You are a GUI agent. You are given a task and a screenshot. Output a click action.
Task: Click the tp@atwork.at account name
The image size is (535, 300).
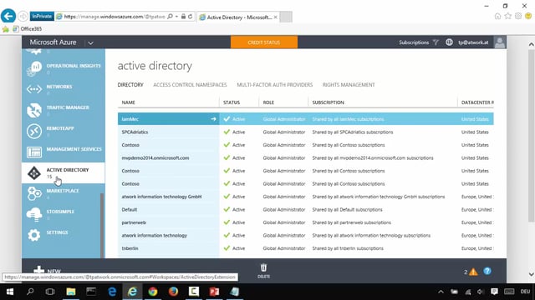[473, 42]
